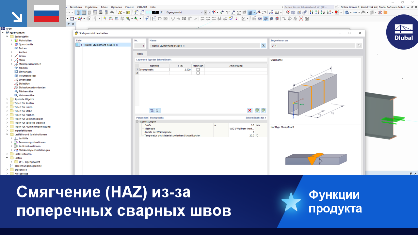Click the Anzahl der Wärmepfade value 2

242,132
